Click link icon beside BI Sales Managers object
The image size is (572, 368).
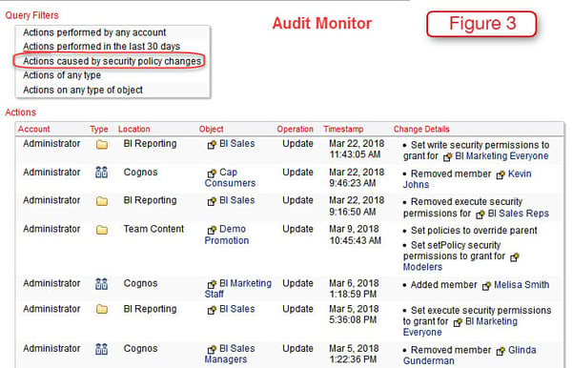(212, 350)
